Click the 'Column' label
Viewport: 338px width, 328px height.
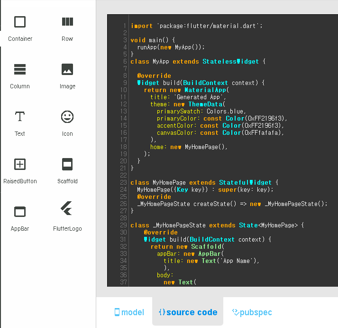(x=20, y=86)
